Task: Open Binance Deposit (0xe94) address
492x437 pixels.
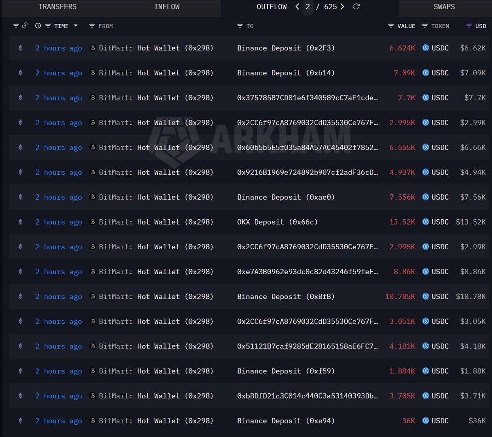Action: (286, 421)
